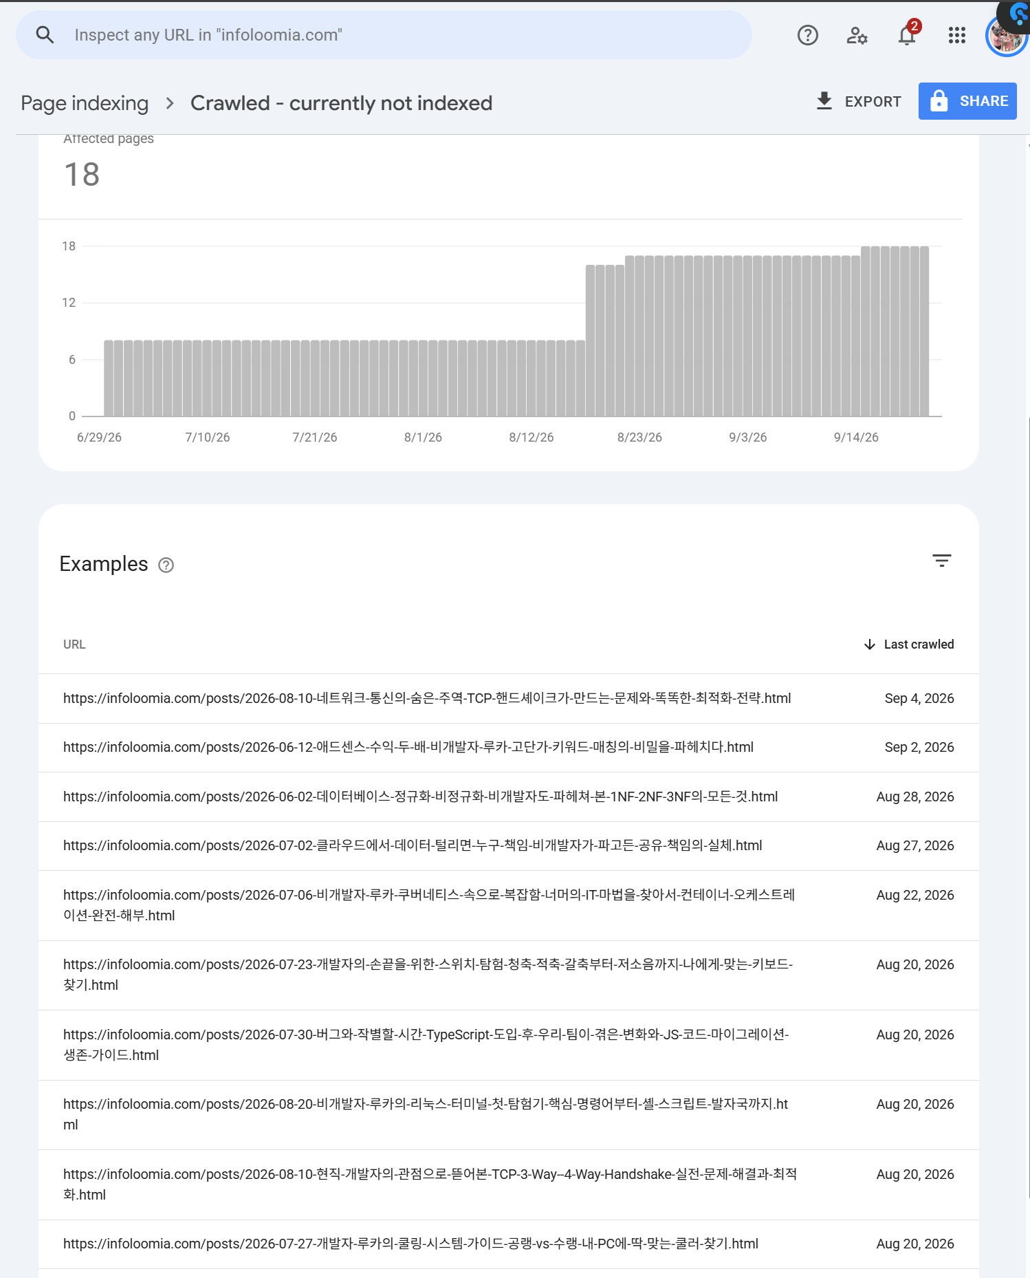
Task: Click the Examples section heading
Action: [104, 564]
